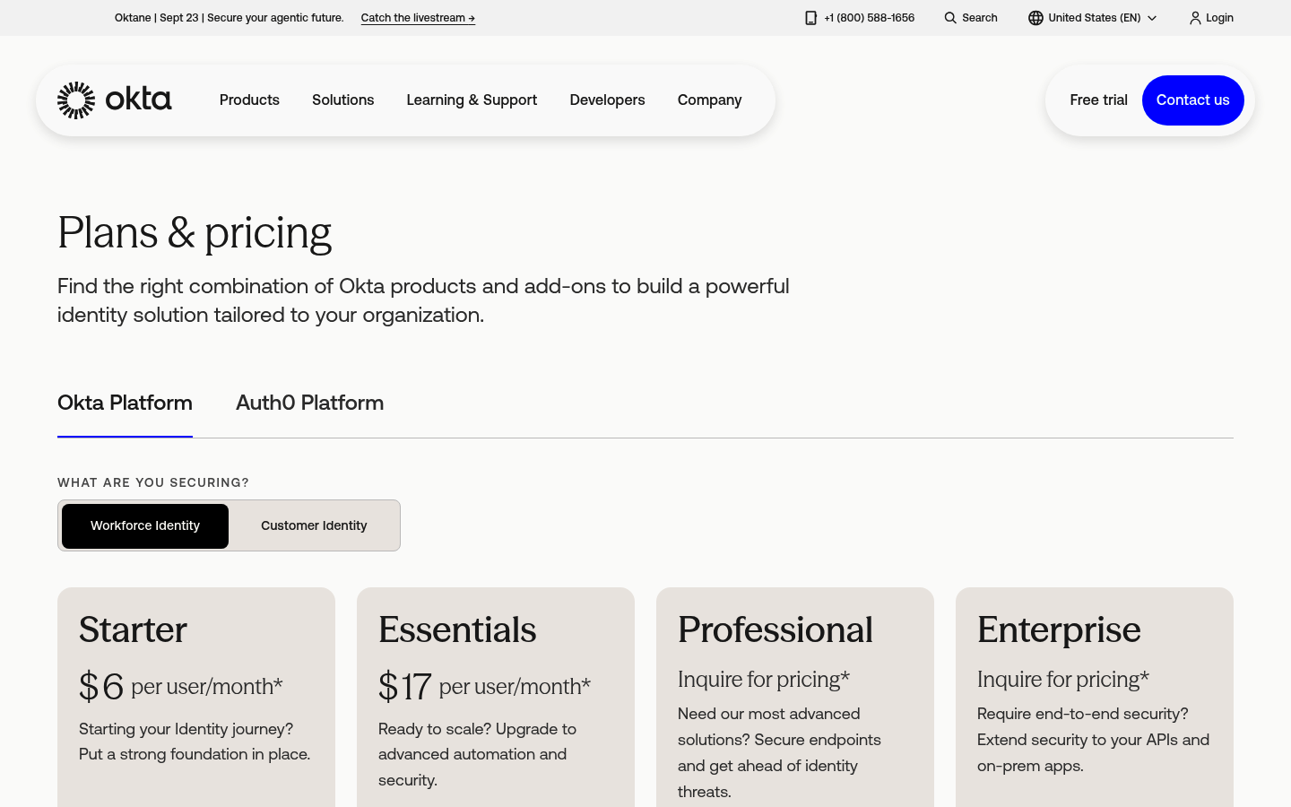This screenshot has height=807, width=1291.
Task: Click the Starter plan heading
Action: [x=133, y=630]
